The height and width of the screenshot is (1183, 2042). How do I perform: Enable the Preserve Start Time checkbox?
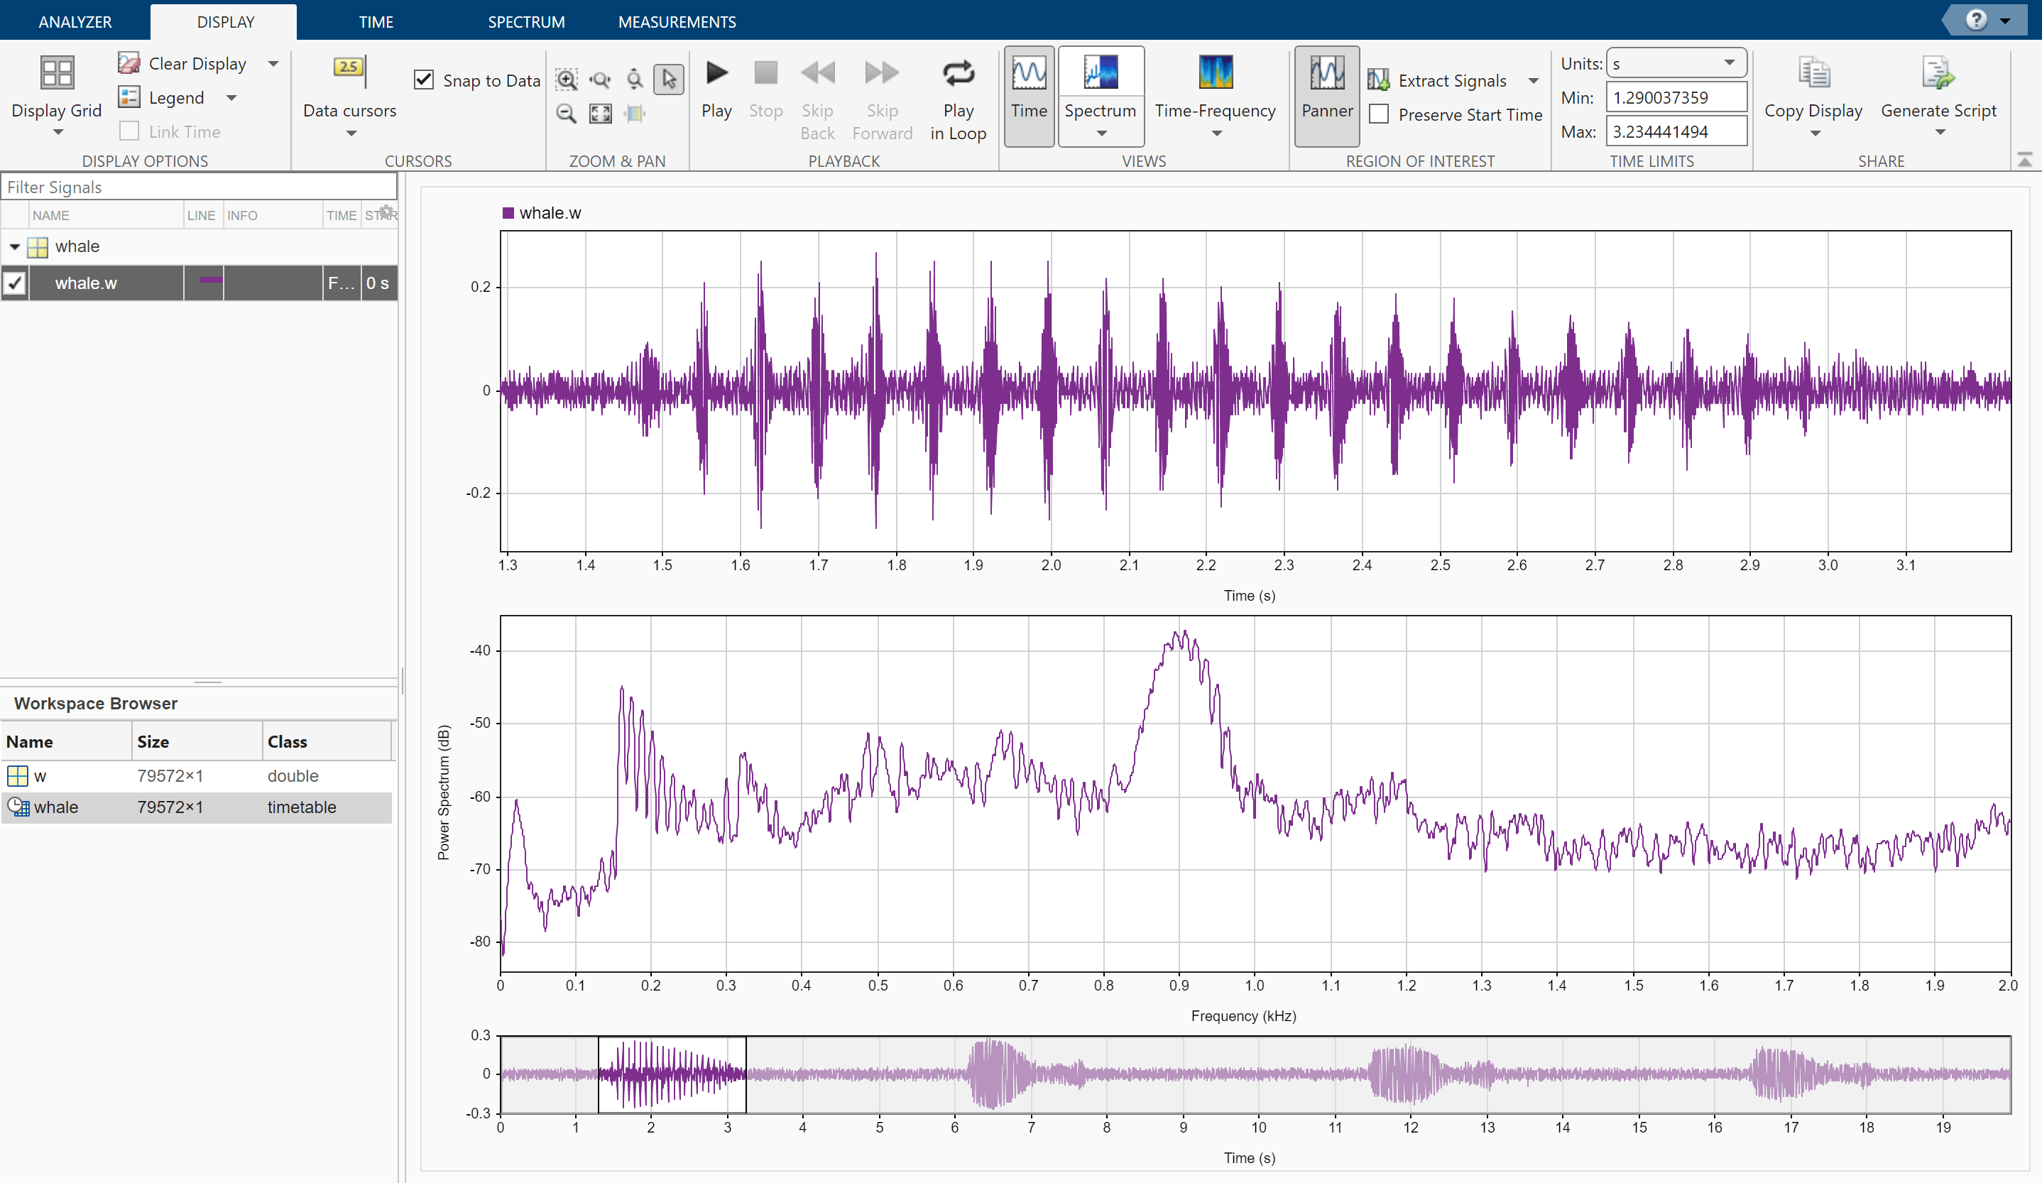1378,114
